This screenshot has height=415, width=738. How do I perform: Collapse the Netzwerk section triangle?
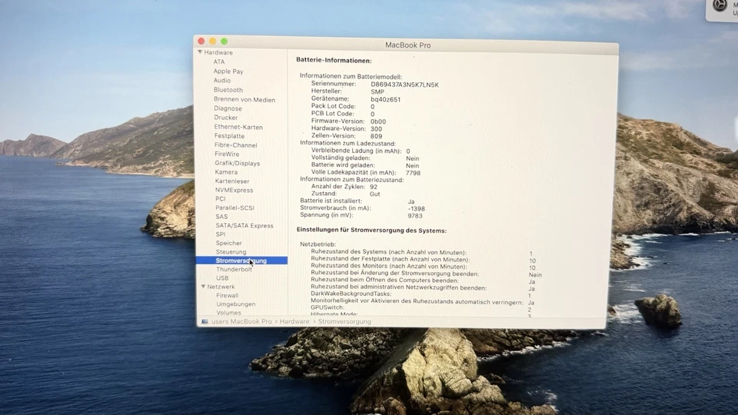click(203, 286)
